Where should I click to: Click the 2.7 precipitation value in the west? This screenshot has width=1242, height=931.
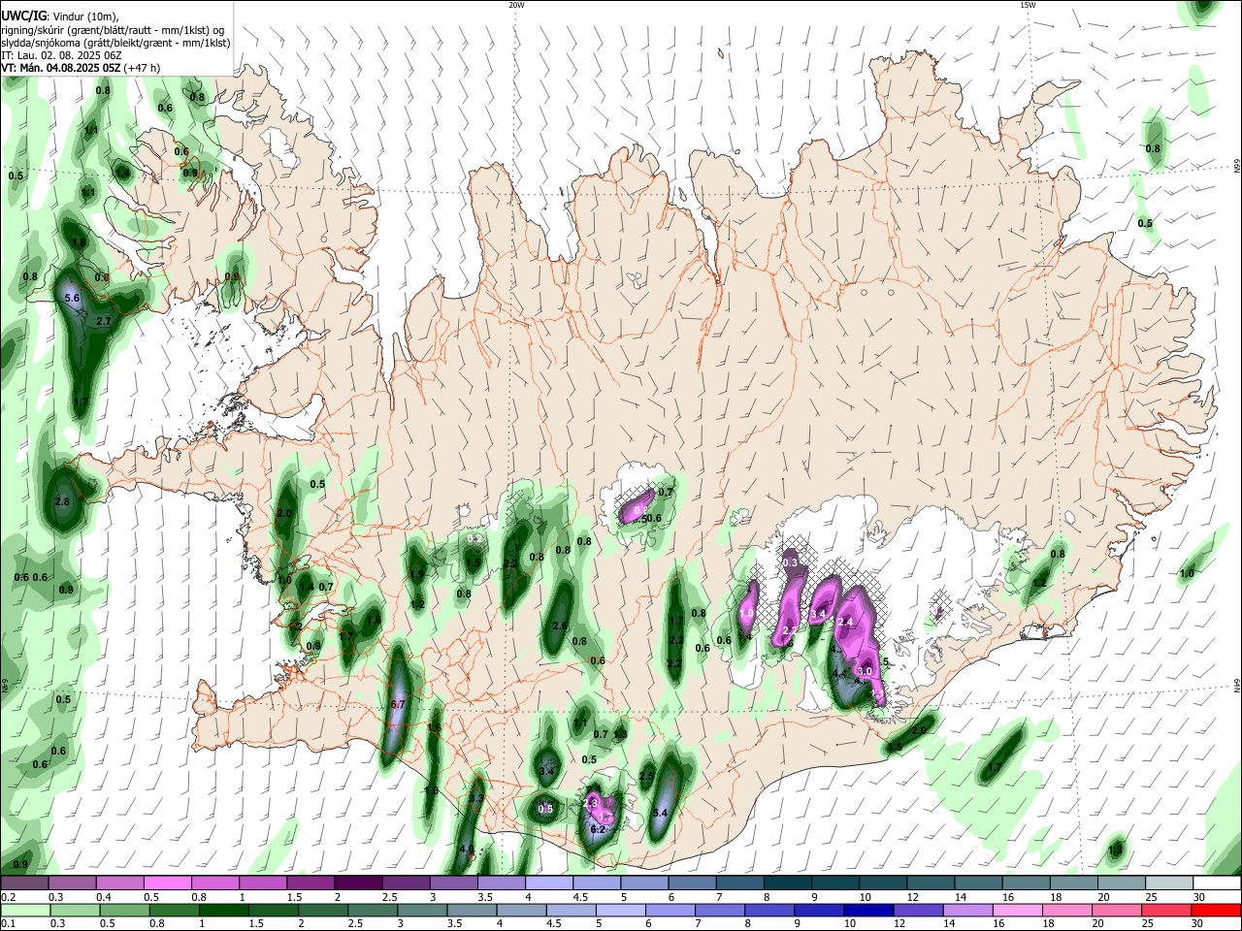tap(105, 321)
